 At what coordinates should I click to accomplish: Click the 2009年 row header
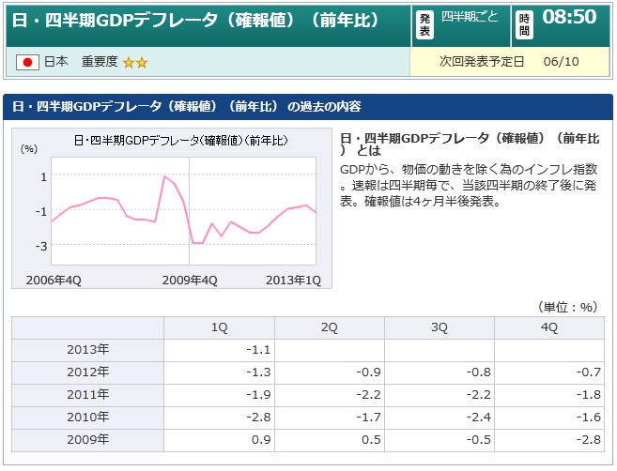click(x=87, y=439)
